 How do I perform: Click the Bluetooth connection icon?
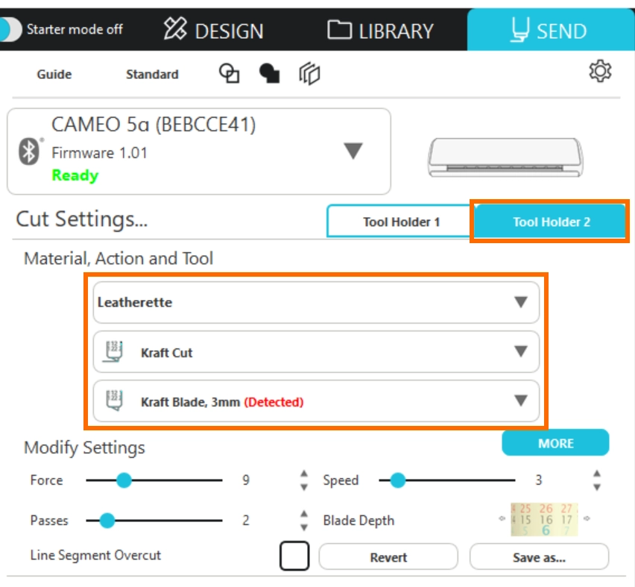(x=28, y=151)
